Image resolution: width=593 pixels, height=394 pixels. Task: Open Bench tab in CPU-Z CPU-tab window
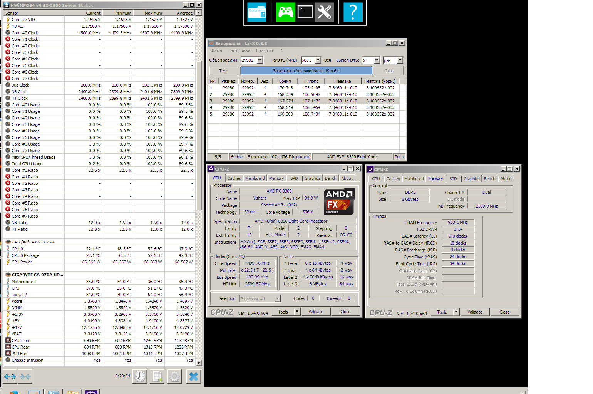coord(330,178)
